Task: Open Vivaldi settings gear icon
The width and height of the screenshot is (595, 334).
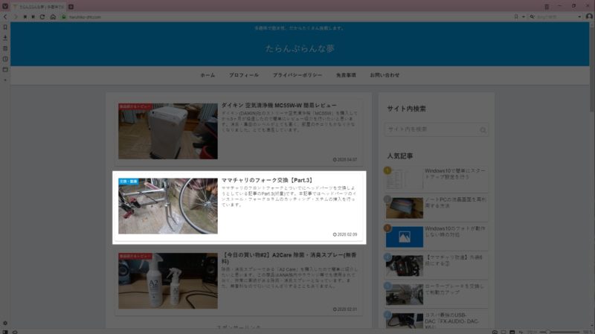Action: pos(5,324)
